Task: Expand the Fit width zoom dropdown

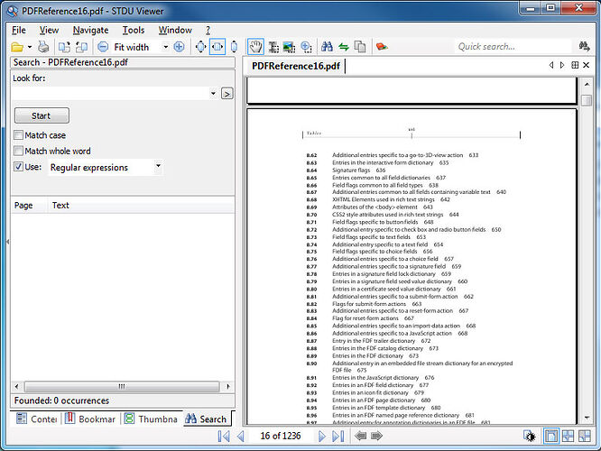Action: pos(165,47)
